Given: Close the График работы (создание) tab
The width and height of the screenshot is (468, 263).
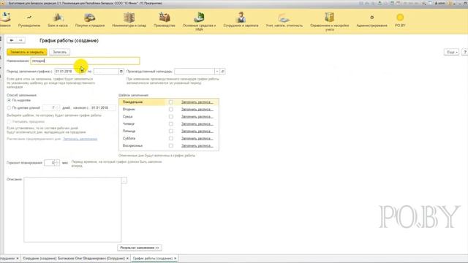Looking at the screenshot, I should tap(175, 258).
